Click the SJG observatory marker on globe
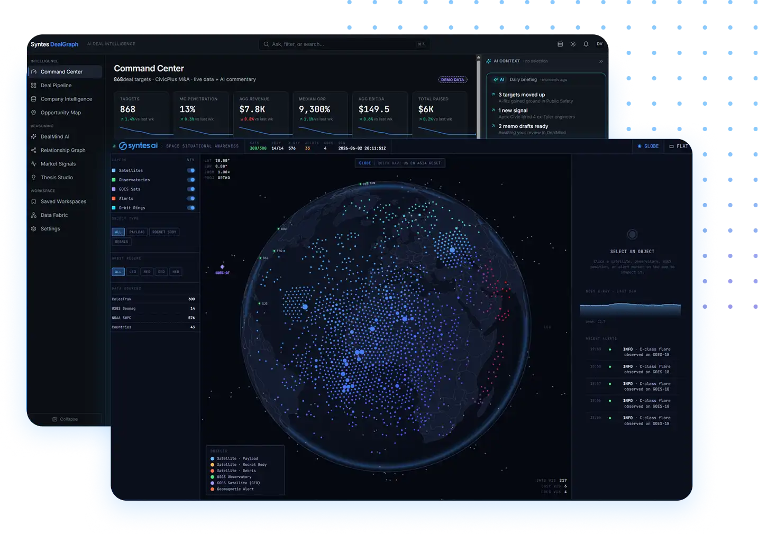758x535 pixels. click(x=259, y=303)
